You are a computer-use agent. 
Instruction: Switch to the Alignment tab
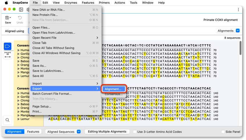coord(14,132)
